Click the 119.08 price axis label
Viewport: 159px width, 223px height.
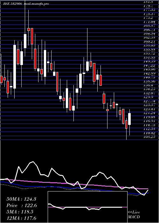point(149,117)
